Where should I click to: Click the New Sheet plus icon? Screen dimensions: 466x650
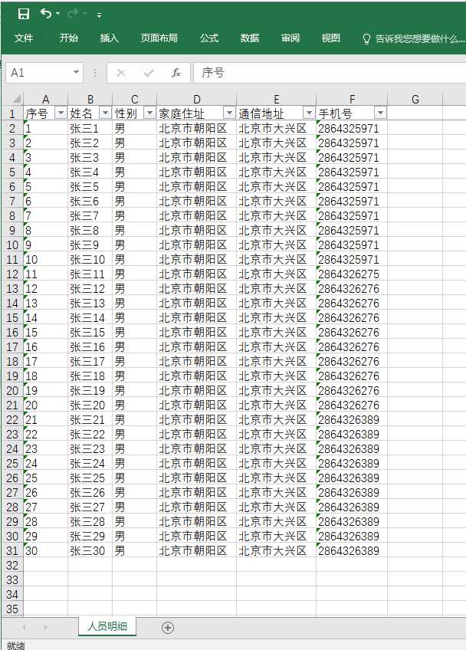(168, 628)
